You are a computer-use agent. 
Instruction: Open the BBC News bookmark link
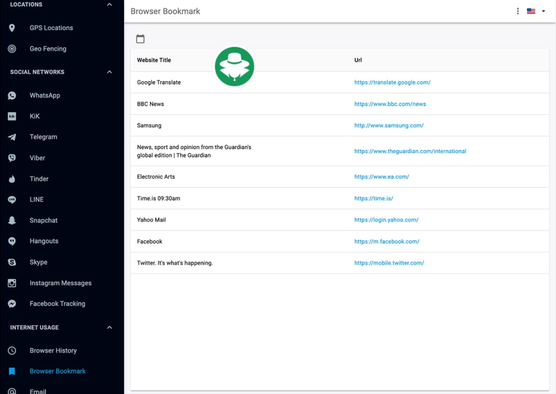(x=391, y=103)
